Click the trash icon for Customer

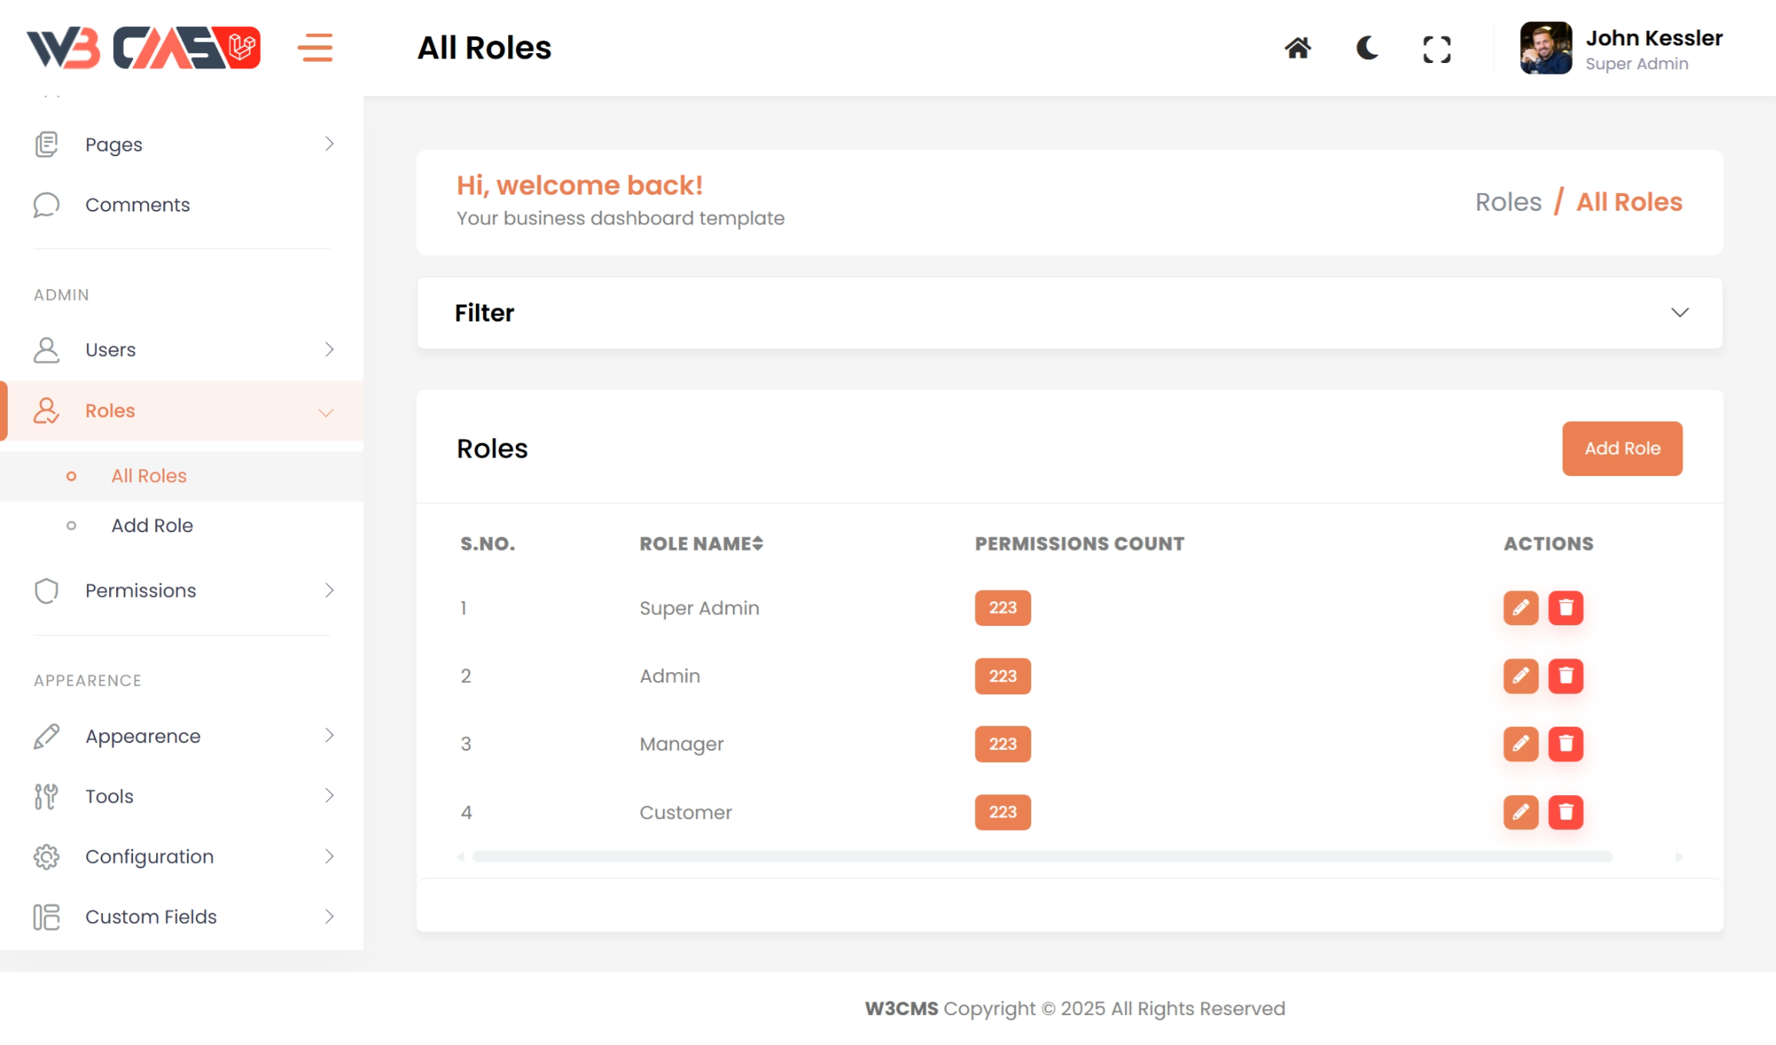coord(1565,812)
